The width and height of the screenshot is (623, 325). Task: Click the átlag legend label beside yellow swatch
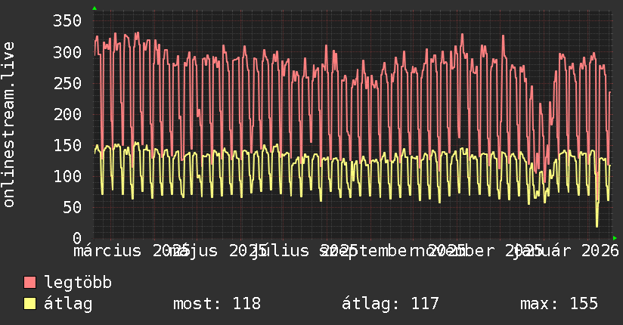68,304
